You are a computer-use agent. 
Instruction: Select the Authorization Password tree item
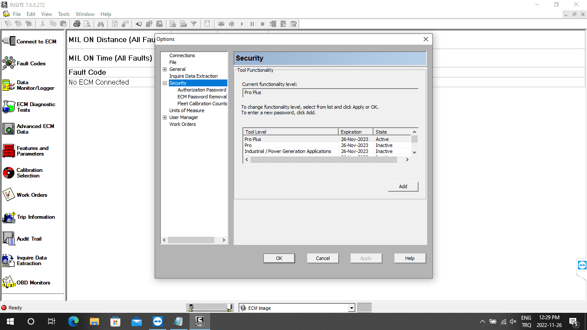(202, 90)
